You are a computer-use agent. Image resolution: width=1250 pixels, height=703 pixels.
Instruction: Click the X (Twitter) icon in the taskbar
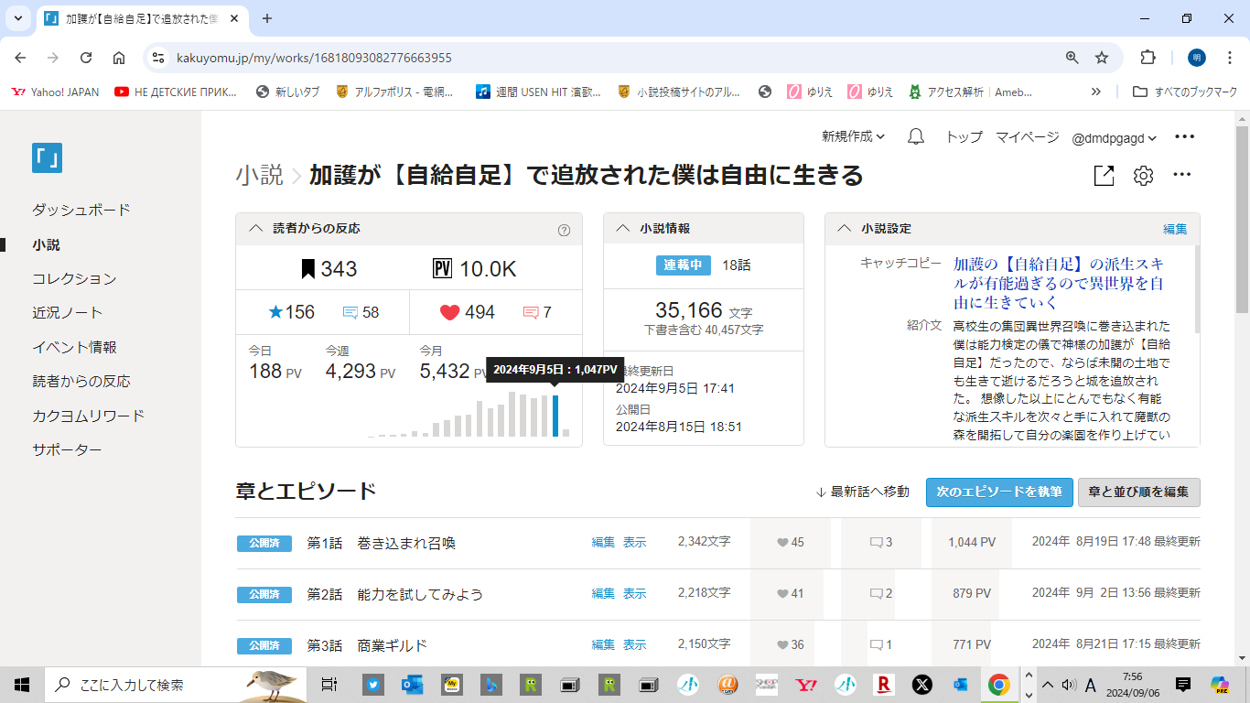[x=921, y=684]
